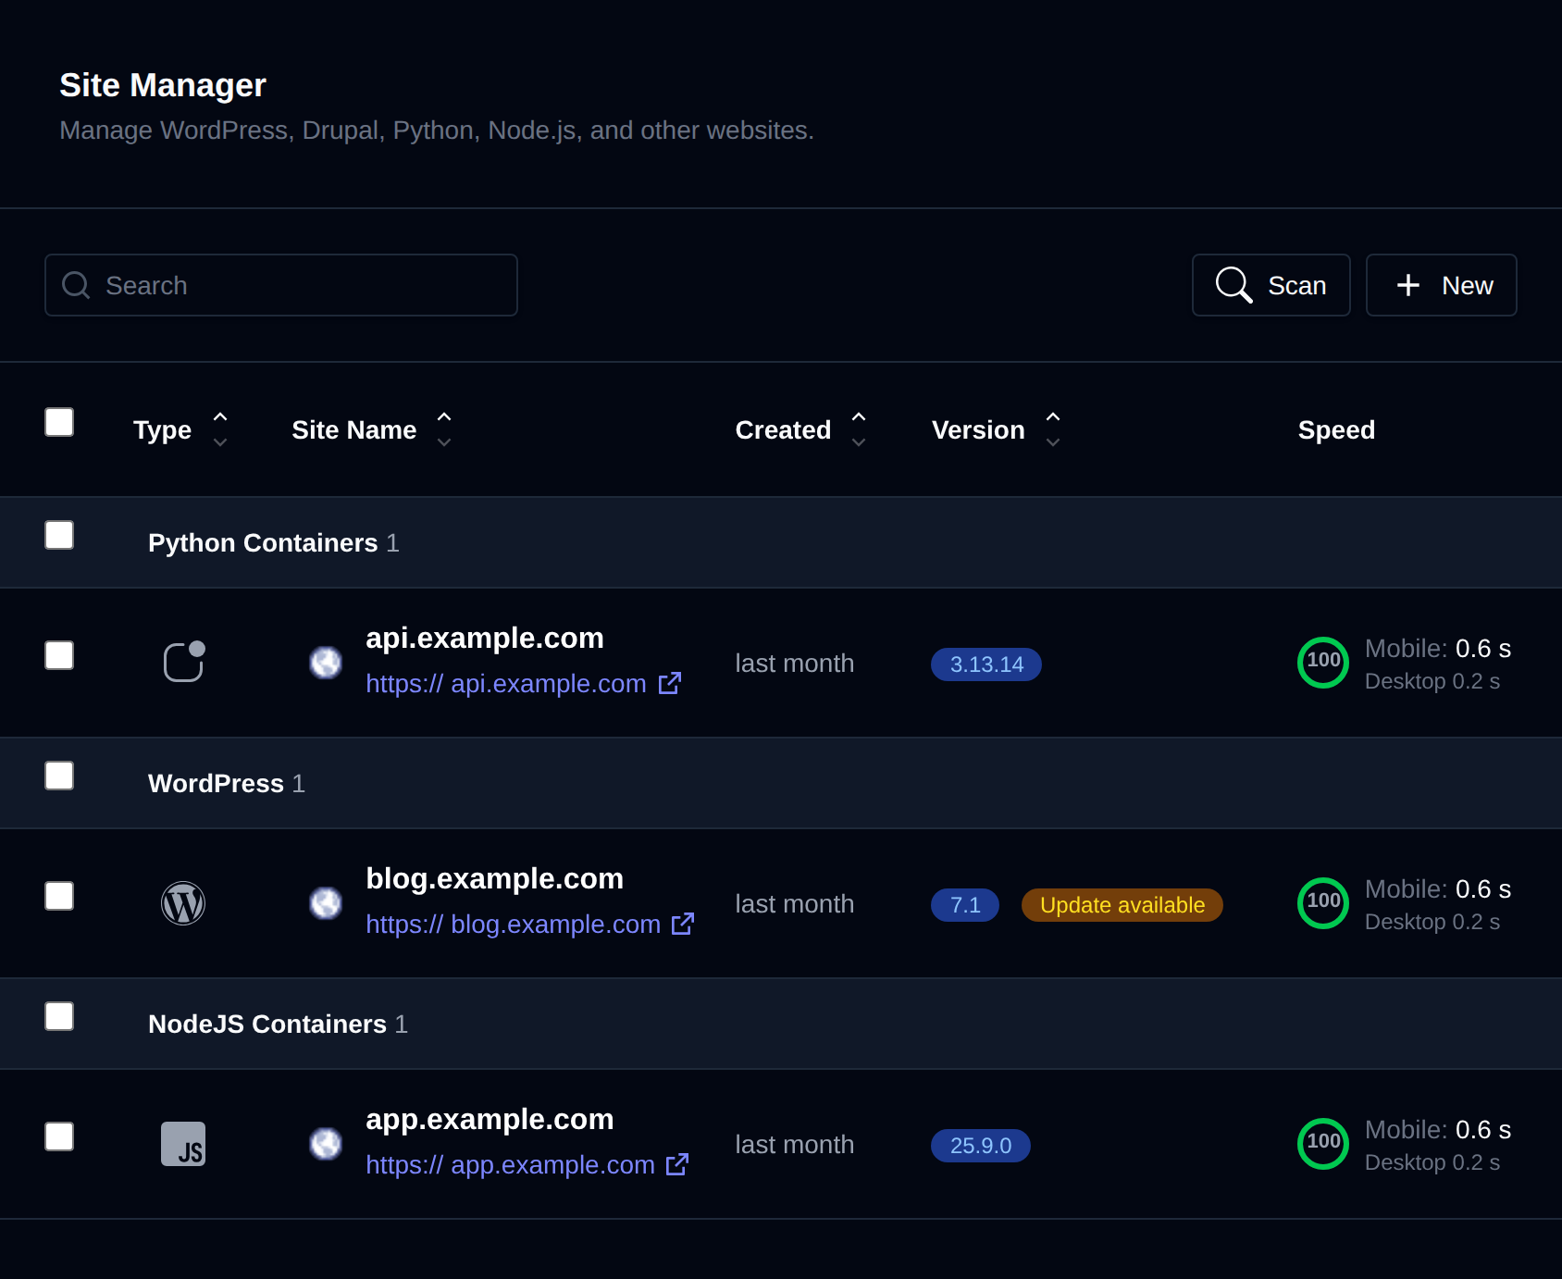Click the blog.example.com site title
1562x1279 pixels.
click(494, 878)
